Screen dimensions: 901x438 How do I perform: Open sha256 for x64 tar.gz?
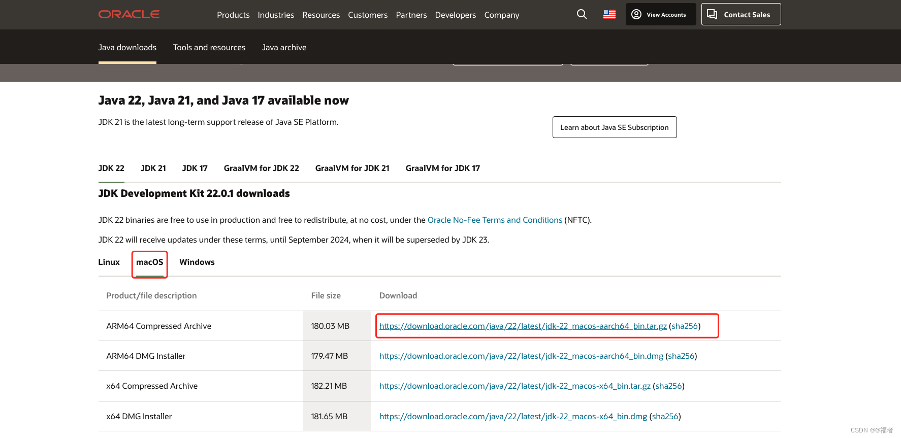(669, 386)
